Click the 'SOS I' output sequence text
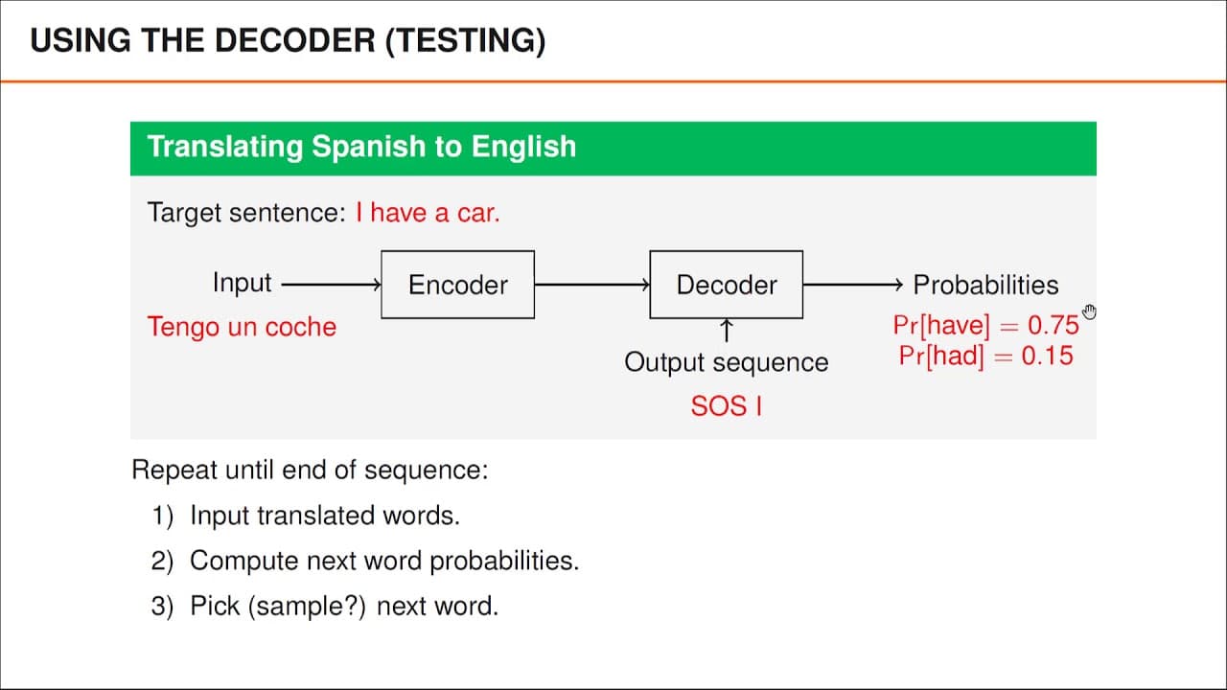1227x690 pixels. [x=726, y=406]
